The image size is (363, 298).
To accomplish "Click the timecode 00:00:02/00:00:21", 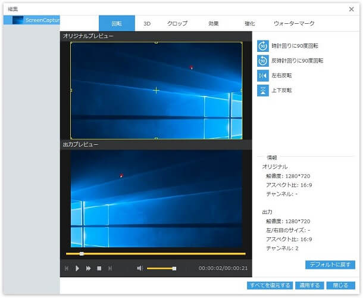I will pyautogui.click(x=223, y=268).
